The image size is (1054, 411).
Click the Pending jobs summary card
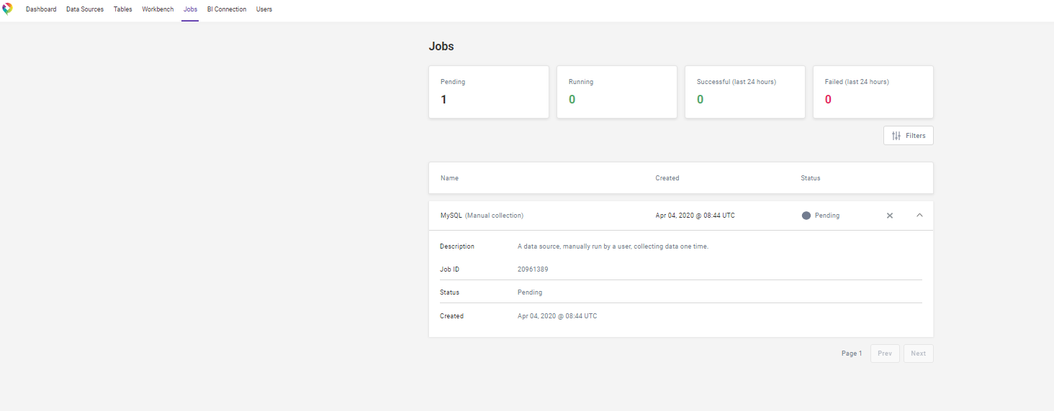click(488, 92)
